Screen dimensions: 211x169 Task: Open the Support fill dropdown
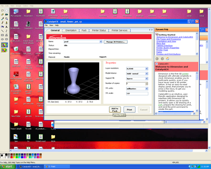click(147, 79)
